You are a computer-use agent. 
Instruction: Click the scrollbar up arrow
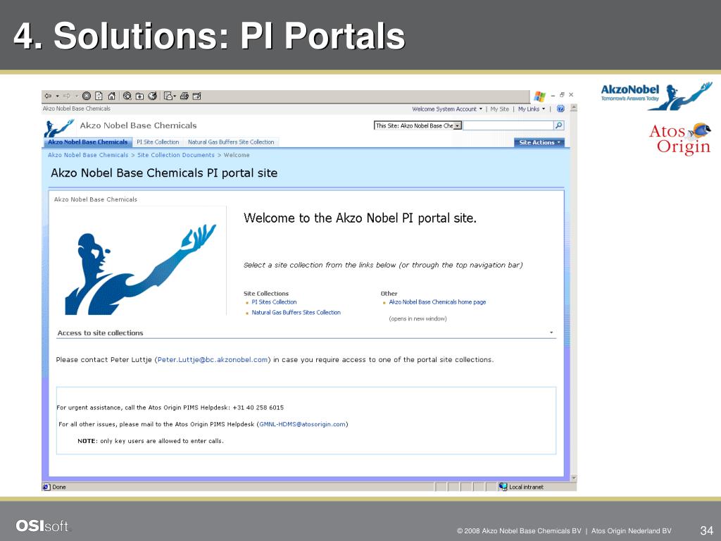coord(573,108)
